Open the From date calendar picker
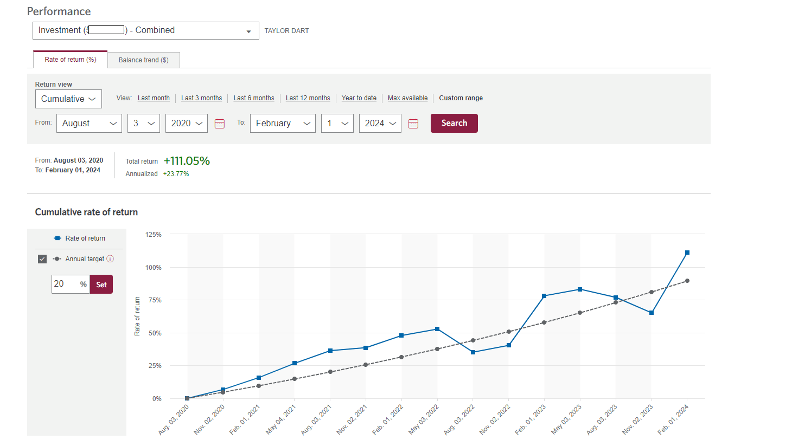811x446 pixels. pyautogui.click(x=220, y=124)
